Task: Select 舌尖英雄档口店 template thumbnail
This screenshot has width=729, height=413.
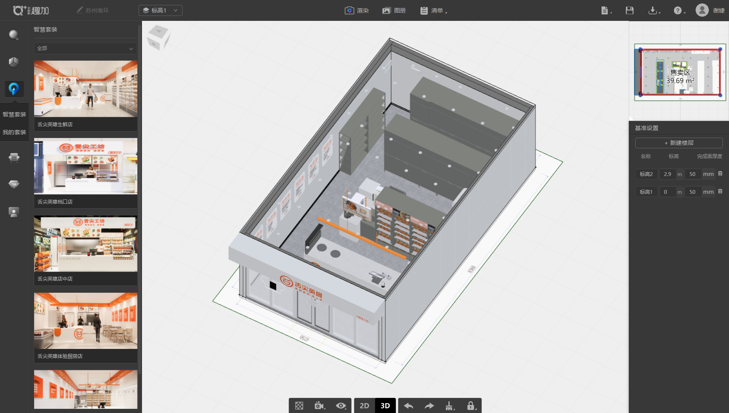Action: pyautogui.click(x=85, y=166)
